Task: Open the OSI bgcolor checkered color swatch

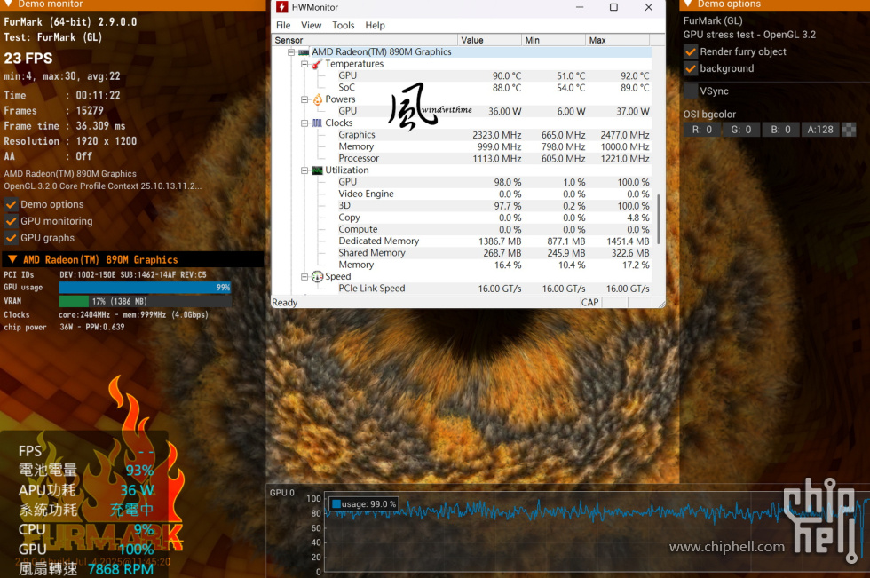Action: click(849, 130)
